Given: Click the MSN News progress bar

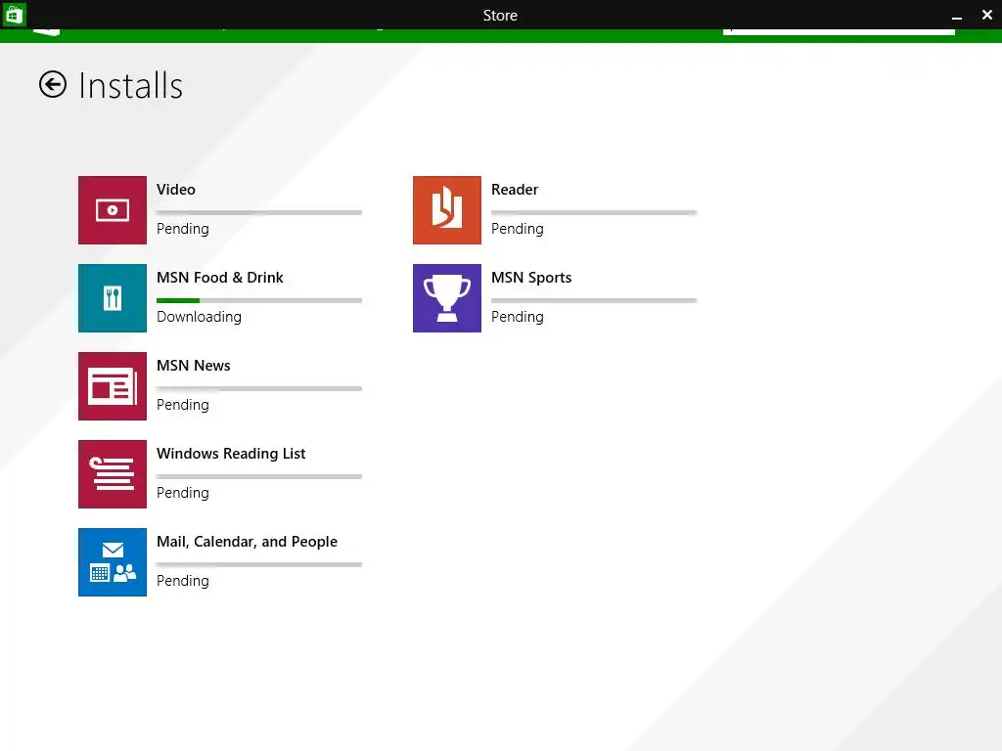Looking at the screenshot, I should (259, 389).
